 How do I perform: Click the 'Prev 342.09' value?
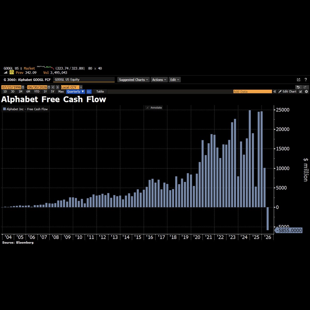click(x=26, y=73)
